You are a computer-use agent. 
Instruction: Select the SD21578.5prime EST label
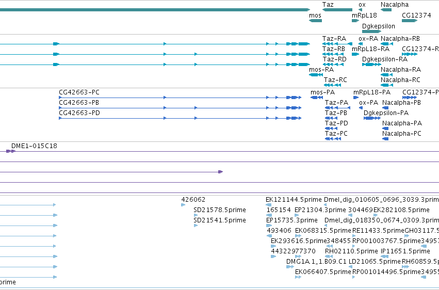[x=220, y=210]
